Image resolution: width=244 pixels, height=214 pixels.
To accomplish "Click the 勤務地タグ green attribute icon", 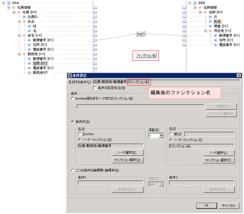I will pyautogui.click(x=29, y=73).
